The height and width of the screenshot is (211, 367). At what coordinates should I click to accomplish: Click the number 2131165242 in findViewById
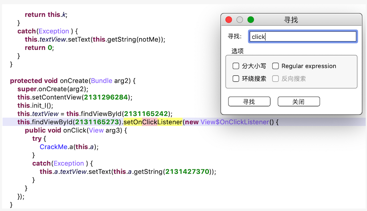(x=146, y=114)
